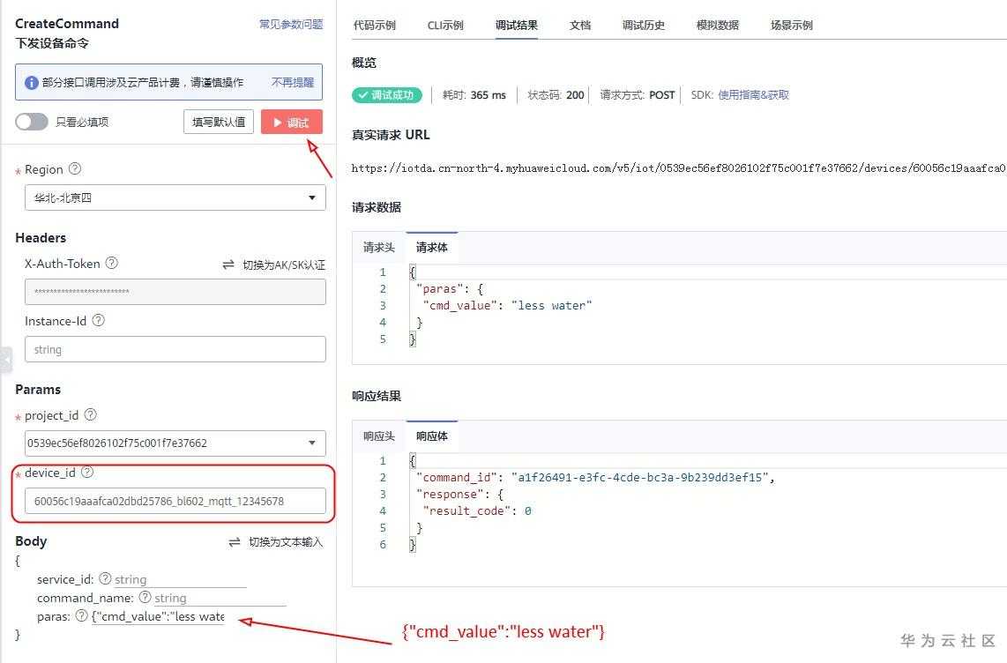Click the real request URL text

678,168
